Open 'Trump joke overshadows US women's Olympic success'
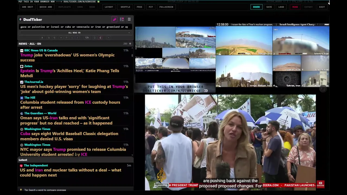The height and width of the screenshot is (195, 347). (x=67, y=57)
